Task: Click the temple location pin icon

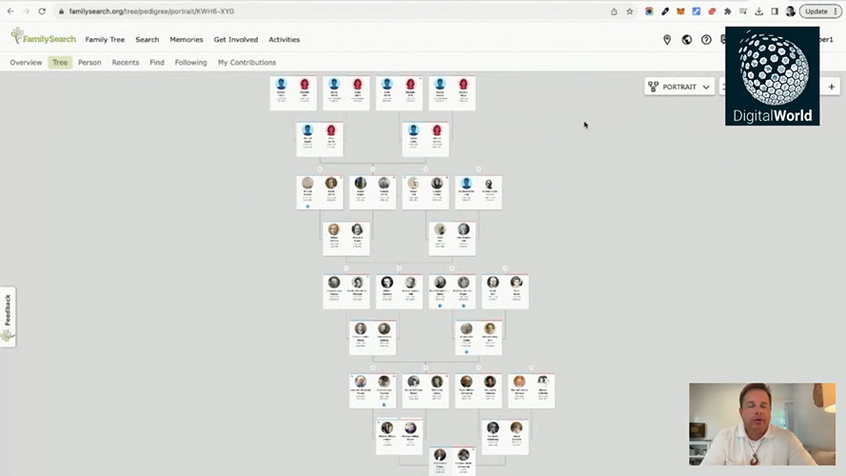Action: pos(667,39)
